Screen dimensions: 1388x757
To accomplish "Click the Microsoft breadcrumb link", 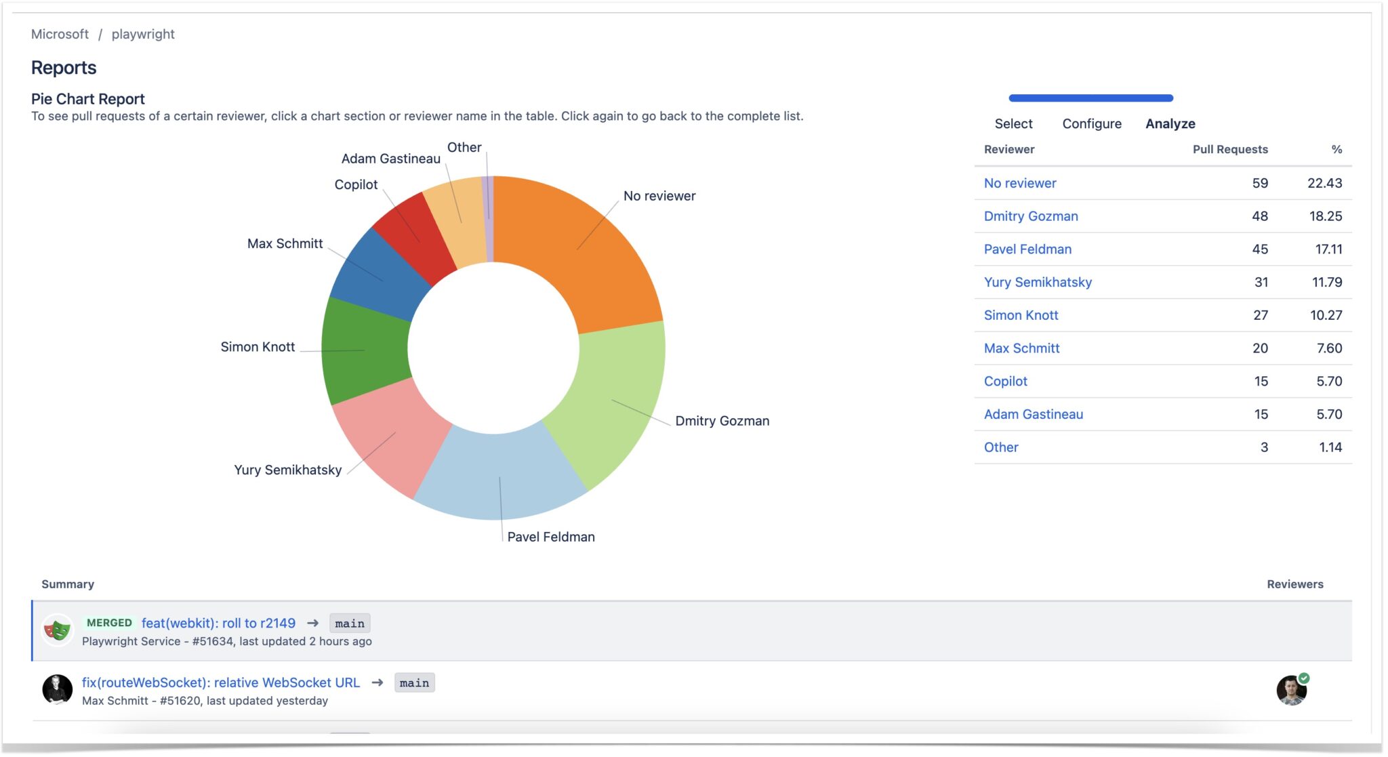I will (60, 34).
